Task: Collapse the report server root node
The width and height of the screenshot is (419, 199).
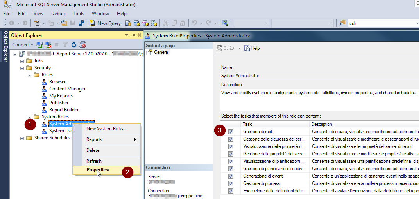Action: point(15,54)
